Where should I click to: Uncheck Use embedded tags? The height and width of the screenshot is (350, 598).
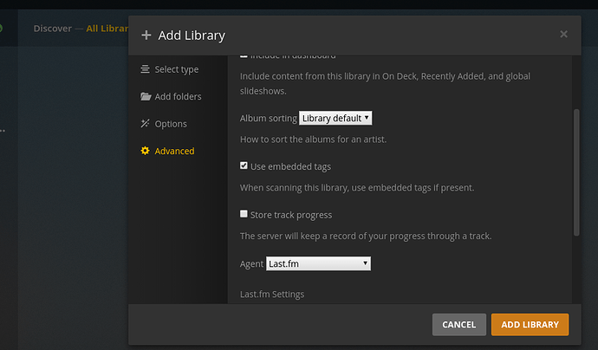(x=244, y=165)
